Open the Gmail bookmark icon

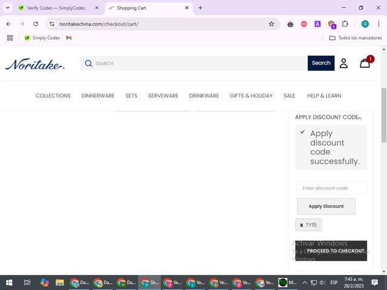pos(69,37)
